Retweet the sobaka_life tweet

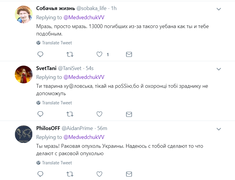(x=70, y=54)
